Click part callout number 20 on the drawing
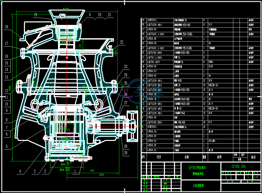Screen dimensions: 262x193 (99, 15)
